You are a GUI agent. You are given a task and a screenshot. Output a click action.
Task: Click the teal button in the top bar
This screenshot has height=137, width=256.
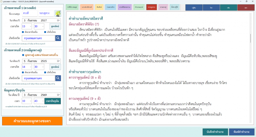pyautogui.click(x=229, y=8)
